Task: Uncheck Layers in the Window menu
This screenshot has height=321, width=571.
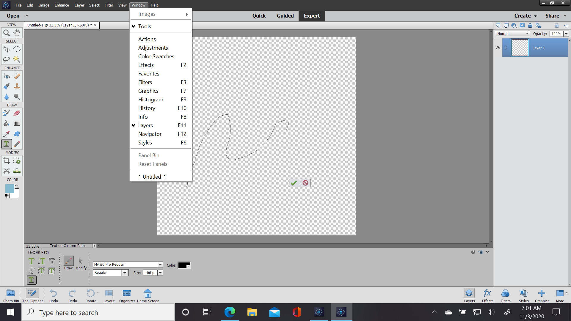Action: (x=145, y=125)
